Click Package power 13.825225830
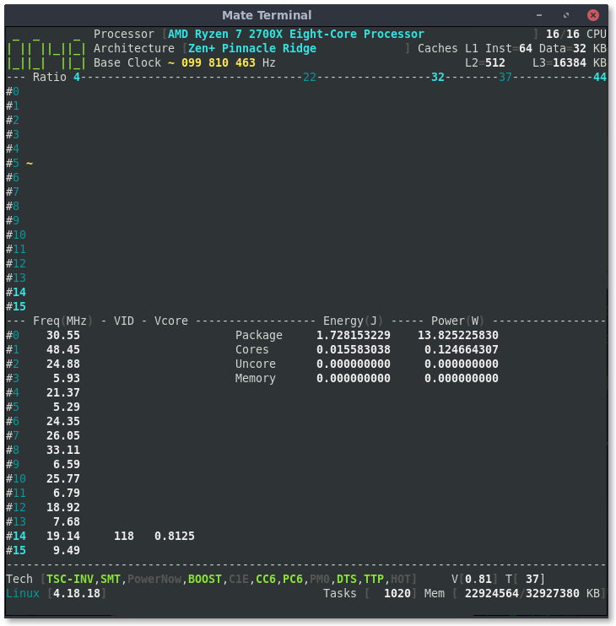 (x=458, y=336)
